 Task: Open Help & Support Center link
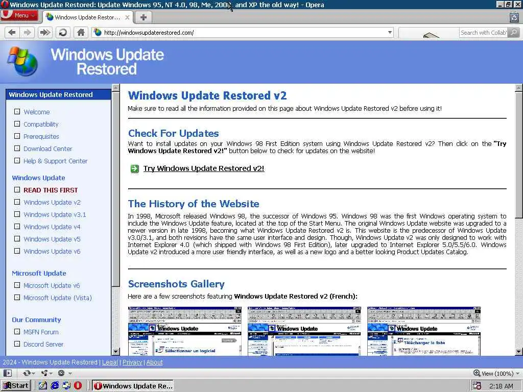[x=55, y=161]
